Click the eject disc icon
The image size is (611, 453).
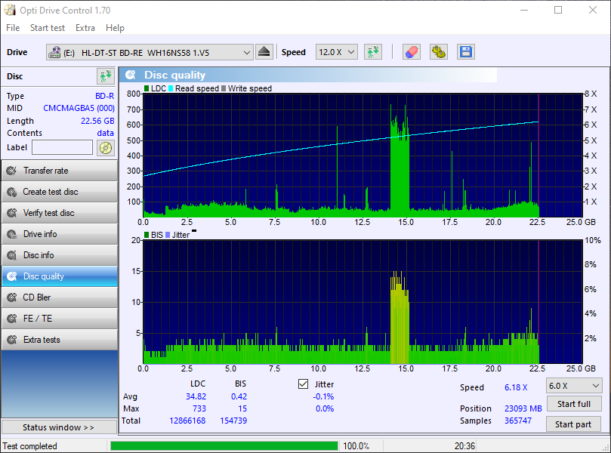point(264,52)
